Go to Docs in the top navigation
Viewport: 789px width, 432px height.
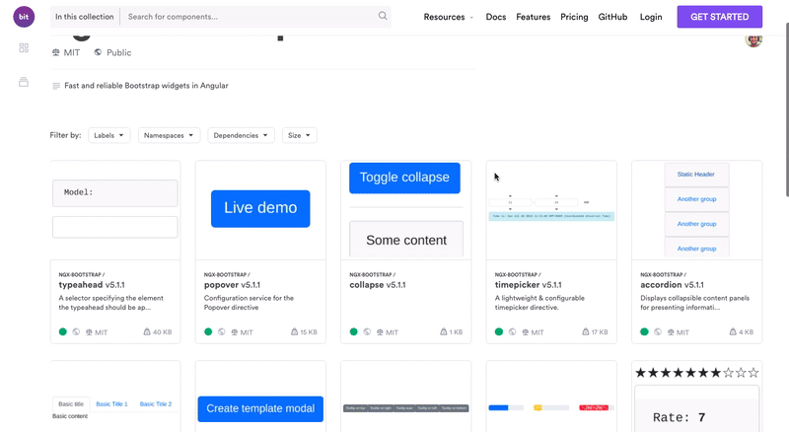[x=496, y=17]
